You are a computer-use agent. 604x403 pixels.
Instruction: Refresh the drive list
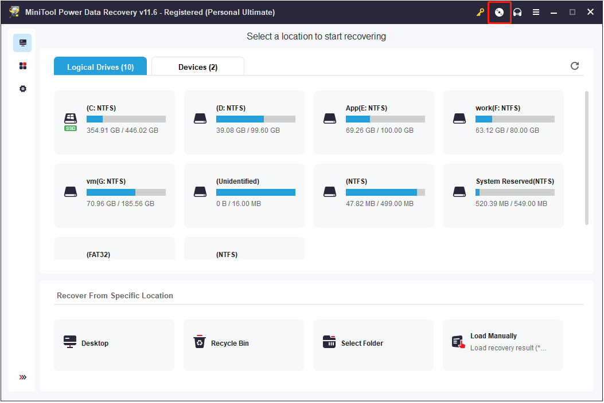tap(575, 66)
